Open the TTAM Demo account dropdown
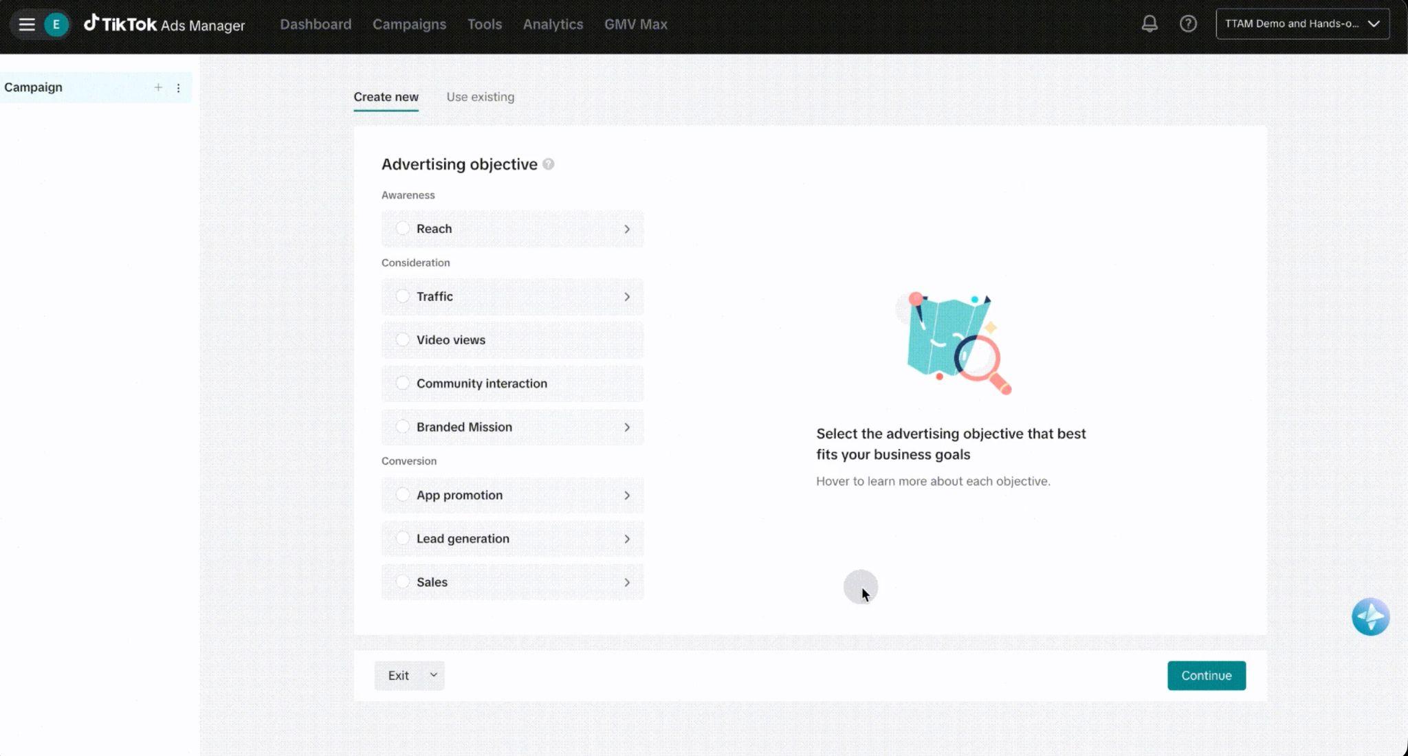The width and height of the screenshot is (1408, 756). (x=1302, y=24)
